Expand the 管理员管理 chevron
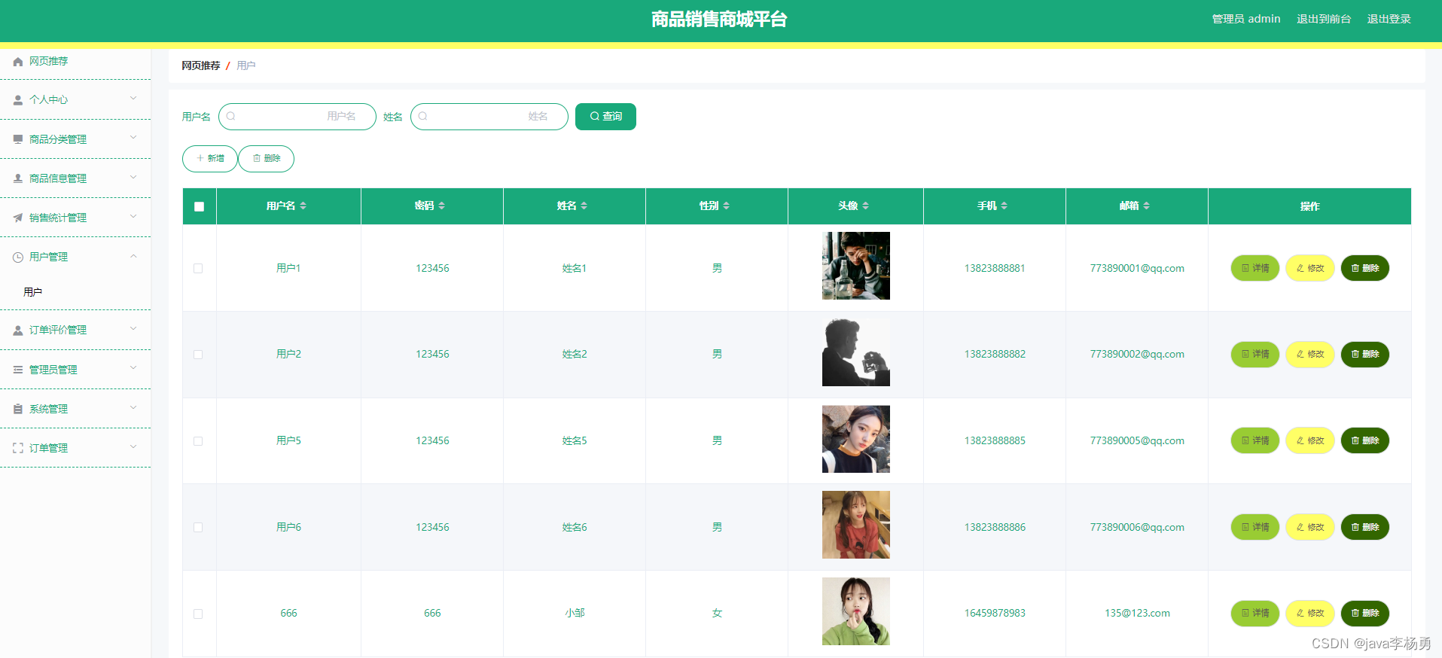Image resolution: width=1442 pixels, height=658 pixels. (x=133, y=367)
